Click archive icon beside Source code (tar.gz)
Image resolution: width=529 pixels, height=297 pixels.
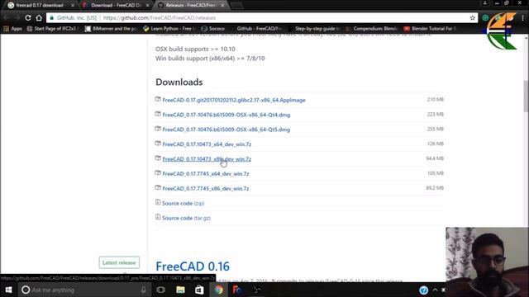158,217
